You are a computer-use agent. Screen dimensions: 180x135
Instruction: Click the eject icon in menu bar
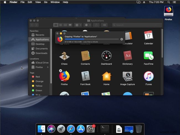click(144, 2)
